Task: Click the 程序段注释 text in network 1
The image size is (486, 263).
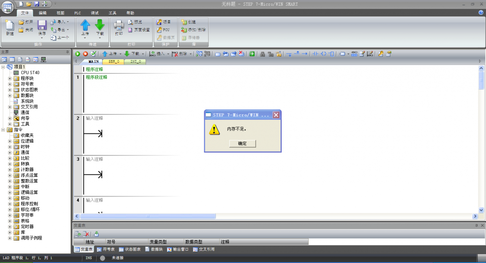Action: 96,77
